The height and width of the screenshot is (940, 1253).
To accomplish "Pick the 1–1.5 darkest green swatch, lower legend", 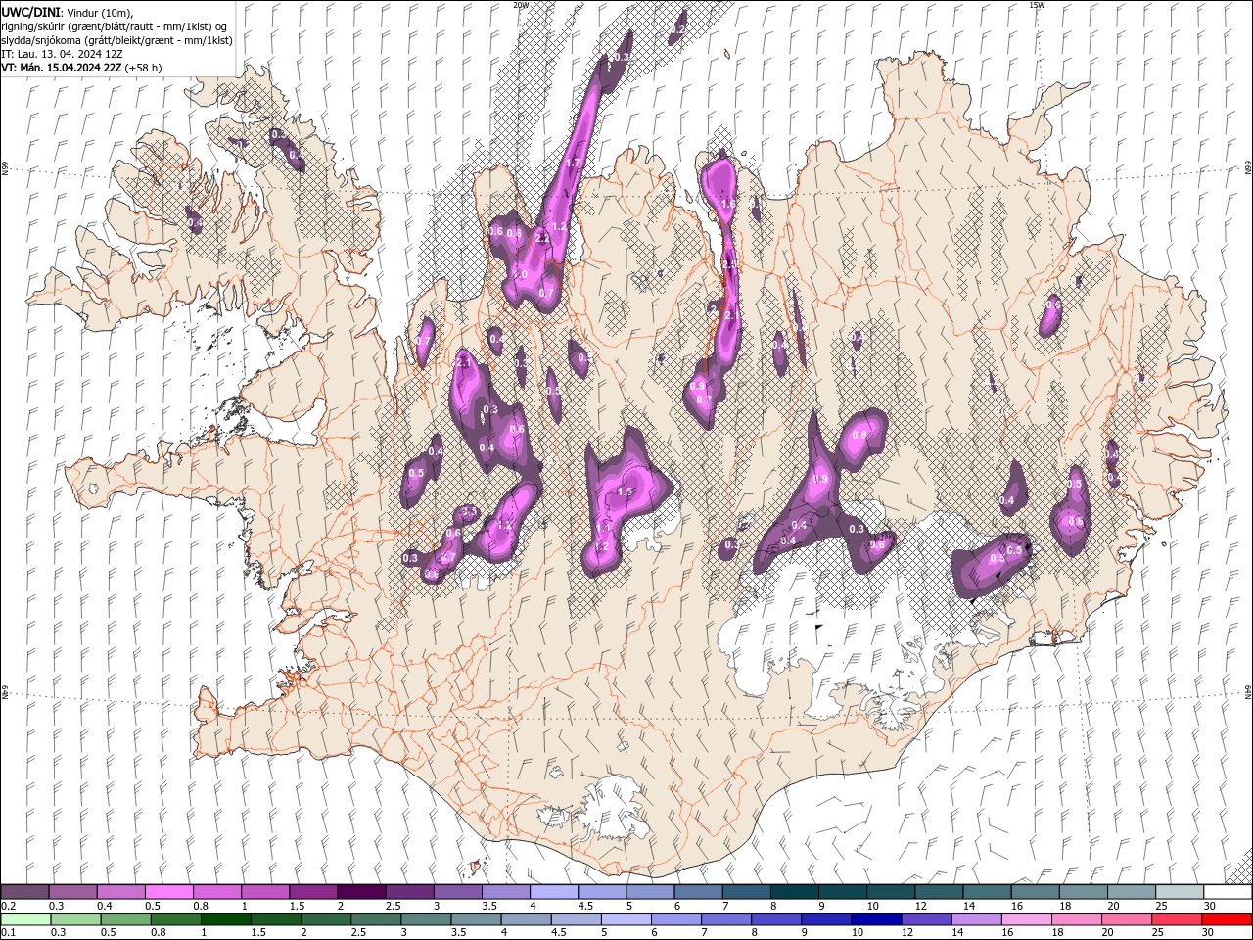I will [x=225, y=919].
